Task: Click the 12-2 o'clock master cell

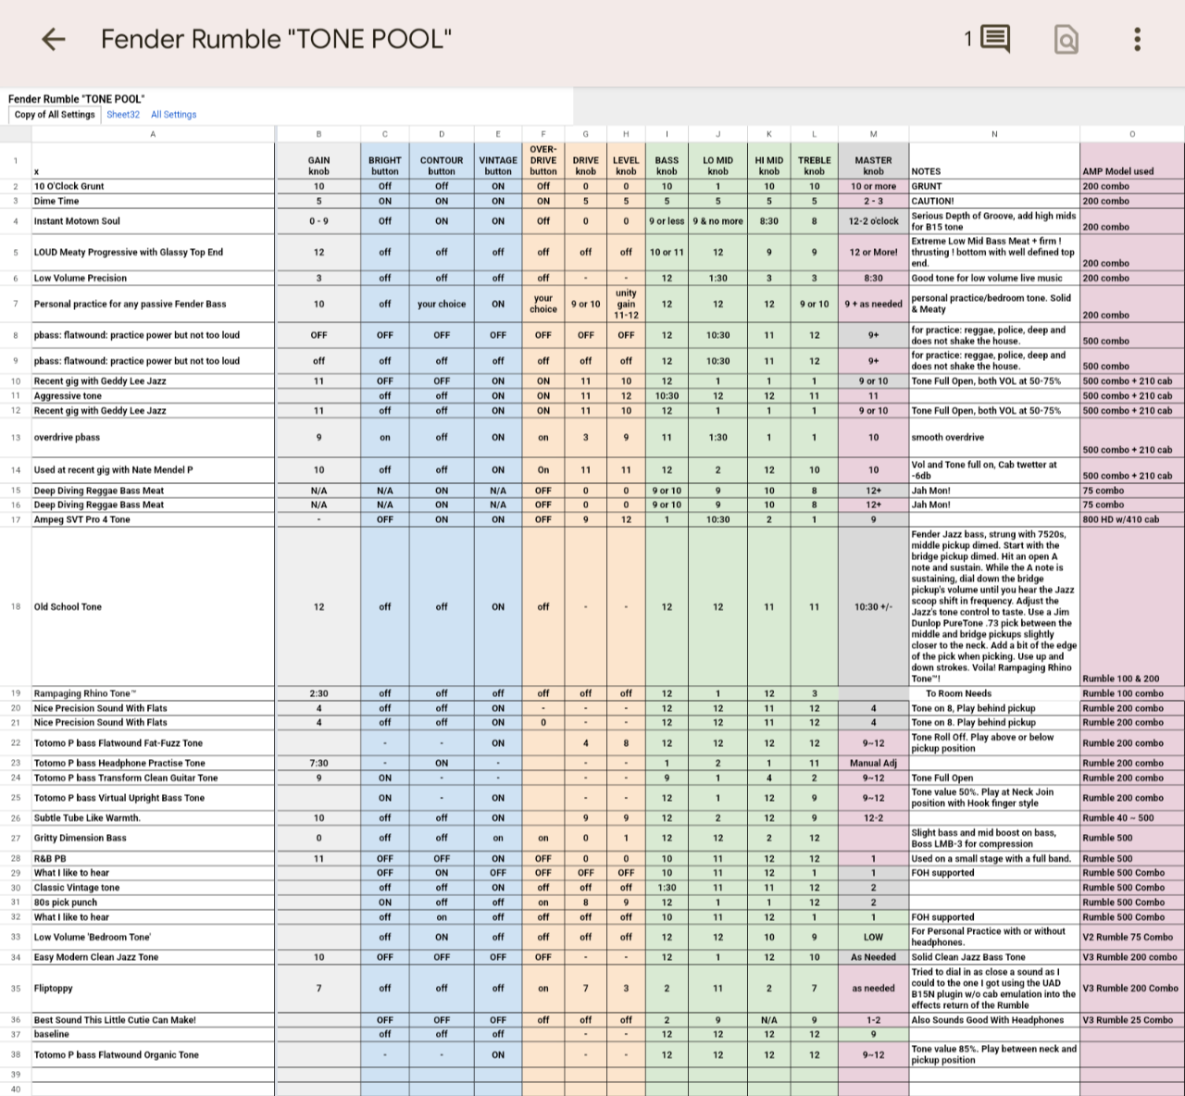Action: pos(873,221)
